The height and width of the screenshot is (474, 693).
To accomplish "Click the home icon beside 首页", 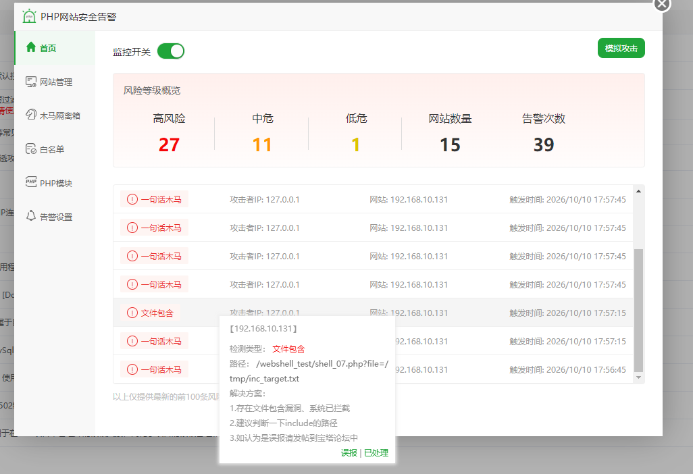I will tap(30, 47).
